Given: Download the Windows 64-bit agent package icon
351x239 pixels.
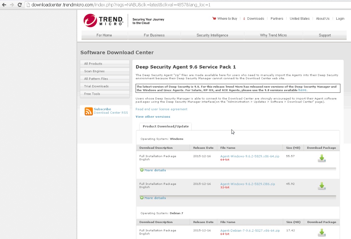Looking at the screenshot, I should (322, 158).
